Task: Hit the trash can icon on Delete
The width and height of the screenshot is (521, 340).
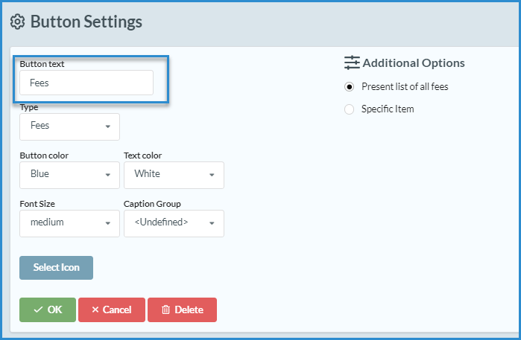Action: (x=165, y=309)
